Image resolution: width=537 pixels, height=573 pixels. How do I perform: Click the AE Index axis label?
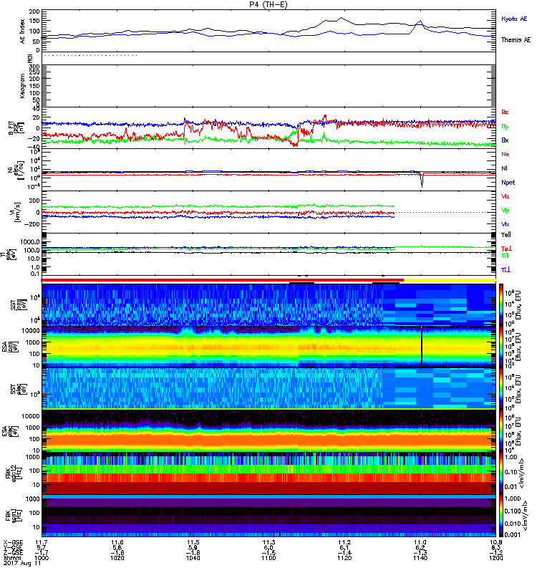point(23,31)
